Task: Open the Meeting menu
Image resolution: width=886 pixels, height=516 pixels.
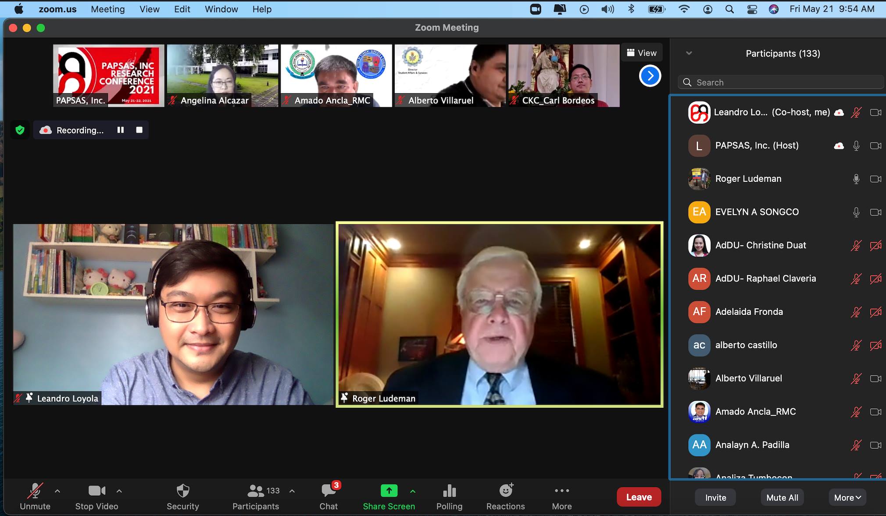Action: [108, 9]
